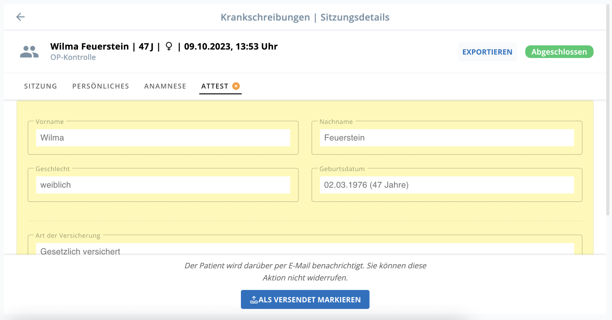Click the Abgeschlossen status badge

click(559, 51)
